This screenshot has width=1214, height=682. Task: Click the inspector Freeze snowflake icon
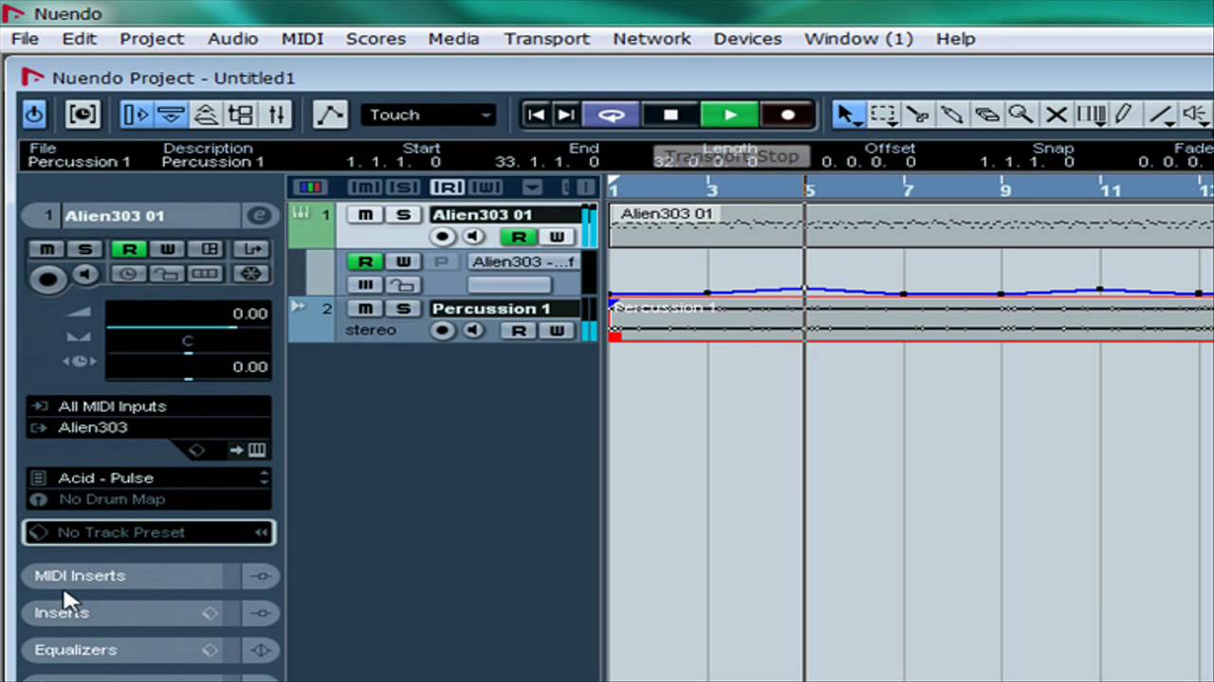(250, 274)
